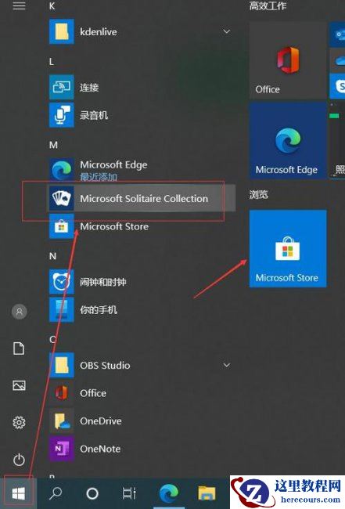Select the OneNote label text
Image resolution: width=345 pixels, height=509 pixels.
(100, 449)
